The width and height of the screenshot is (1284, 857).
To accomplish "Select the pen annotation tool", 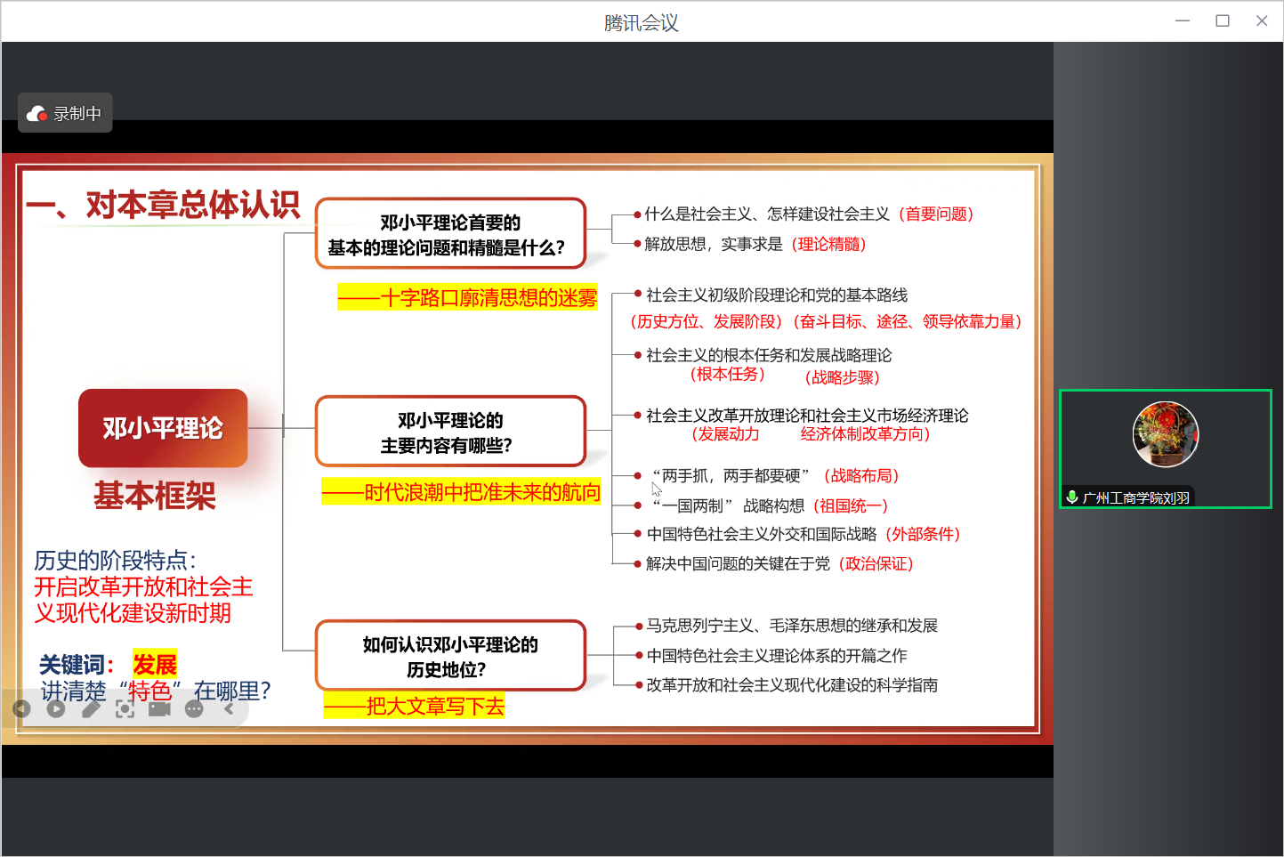I will pyautogui.click(x=91, y=709).
